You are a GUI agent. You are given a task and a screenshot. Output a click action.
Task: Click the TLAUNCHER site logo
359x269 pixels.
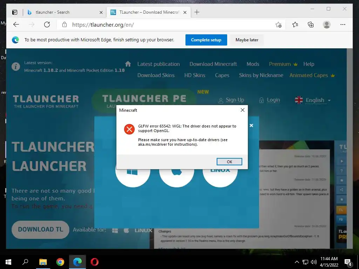(x=46, y=101)
